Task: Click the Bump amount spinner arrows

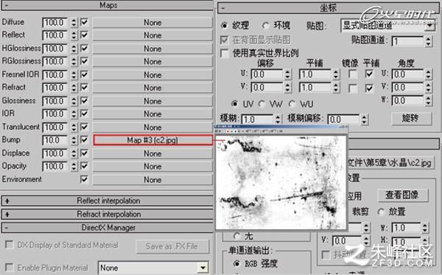Action: coord(74,140)
